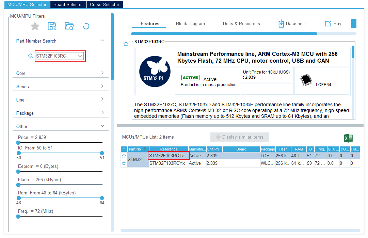Sort list by Board column header

point(241,149)
